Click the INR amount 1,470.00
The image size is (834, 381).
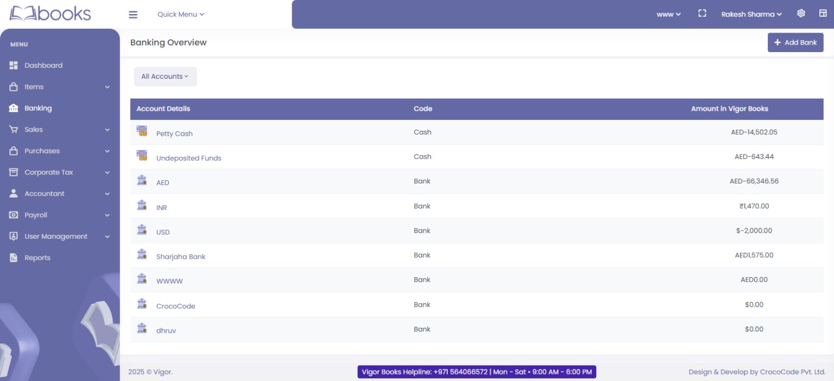tap(754, 206)
